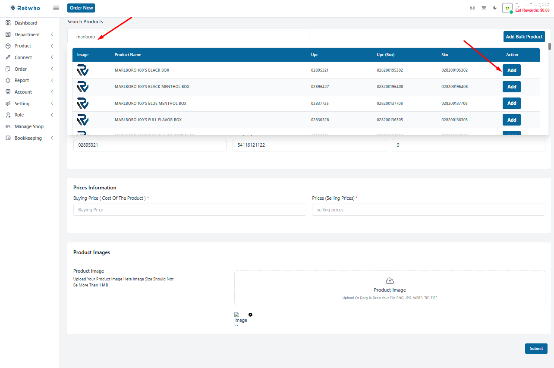Expand the Setting menu chevron
554x368 pixels.
coord(52,104)
